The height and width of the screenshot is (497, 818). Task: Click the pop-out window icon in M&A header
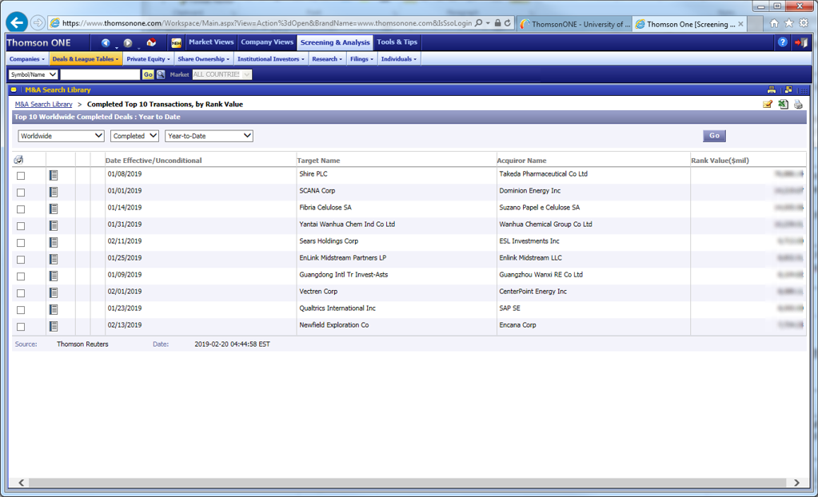[x=788, y=89]
